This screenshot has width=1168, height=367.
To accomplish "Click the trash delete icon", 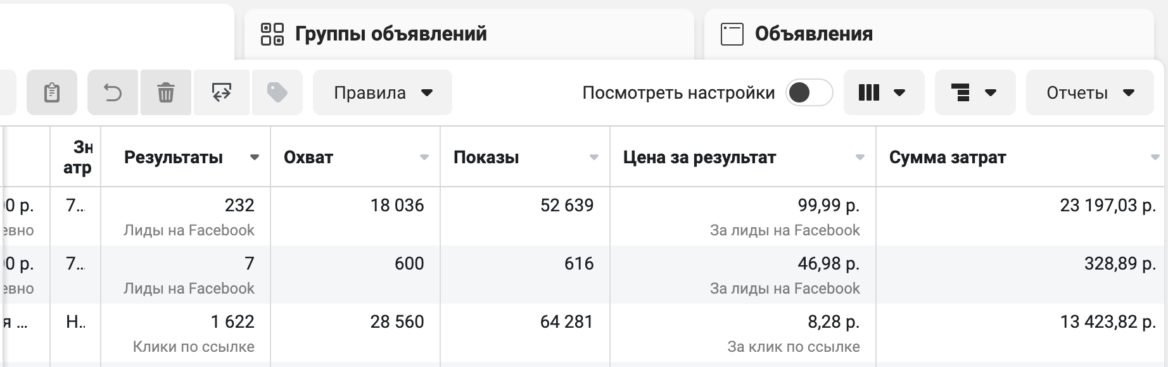I will point(166,93).
